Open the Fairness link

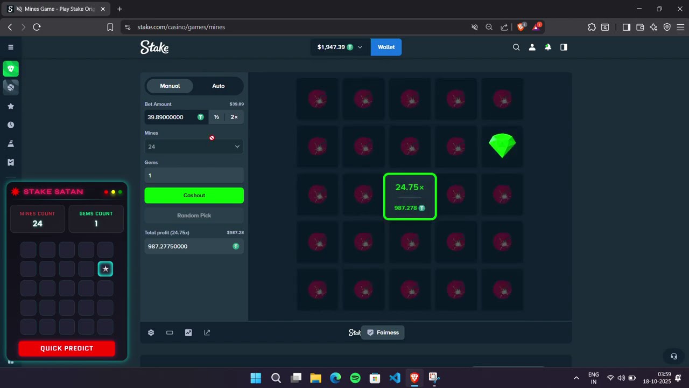click(383, 332)
